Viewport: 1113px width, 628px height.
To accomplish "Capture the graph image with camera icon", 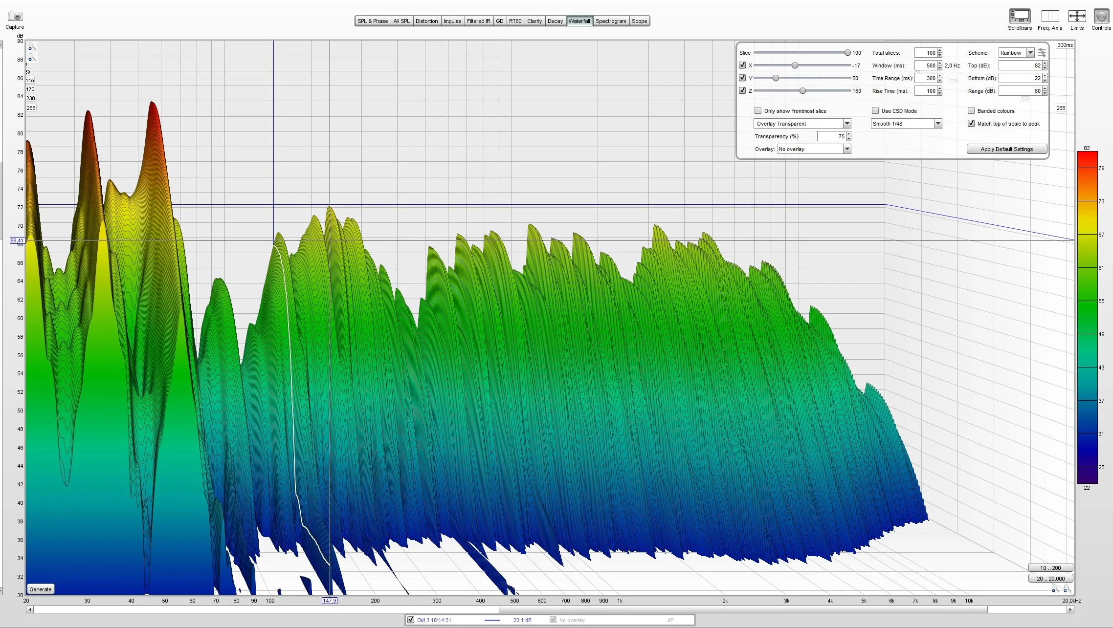I will (x=15, y=16).
